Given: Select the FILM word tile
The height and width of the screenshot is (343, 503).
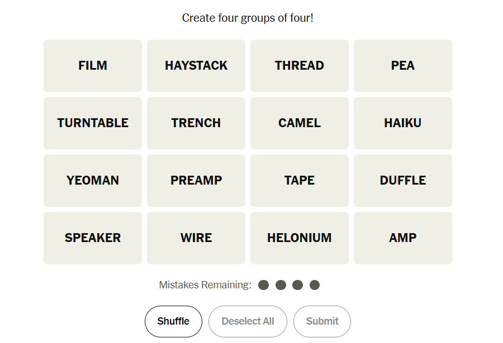Looking at the screenshot, I should pos(93,66).
